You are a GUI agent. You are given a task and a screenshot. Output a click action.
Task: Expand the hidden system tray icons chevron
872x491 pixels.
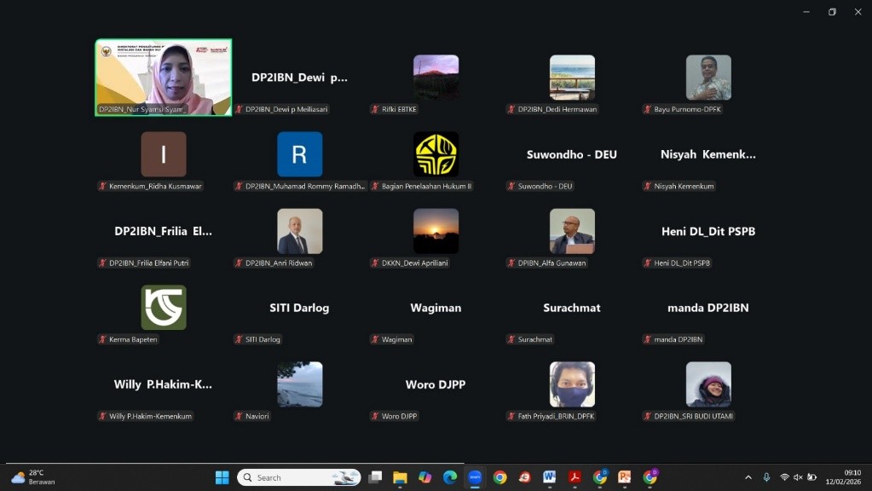tap(748, 477)
